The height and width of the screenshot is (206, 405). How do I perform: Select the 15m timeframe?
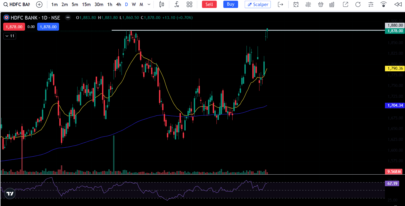86,4
